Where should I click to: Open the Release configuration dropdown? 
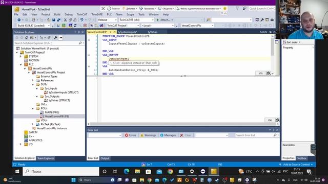coord(107,20)
